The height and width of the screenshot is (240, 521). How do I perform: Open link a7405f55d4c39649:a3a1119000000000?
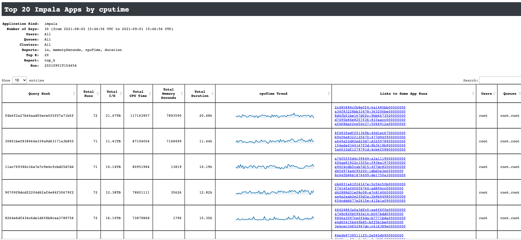[370, 159]
